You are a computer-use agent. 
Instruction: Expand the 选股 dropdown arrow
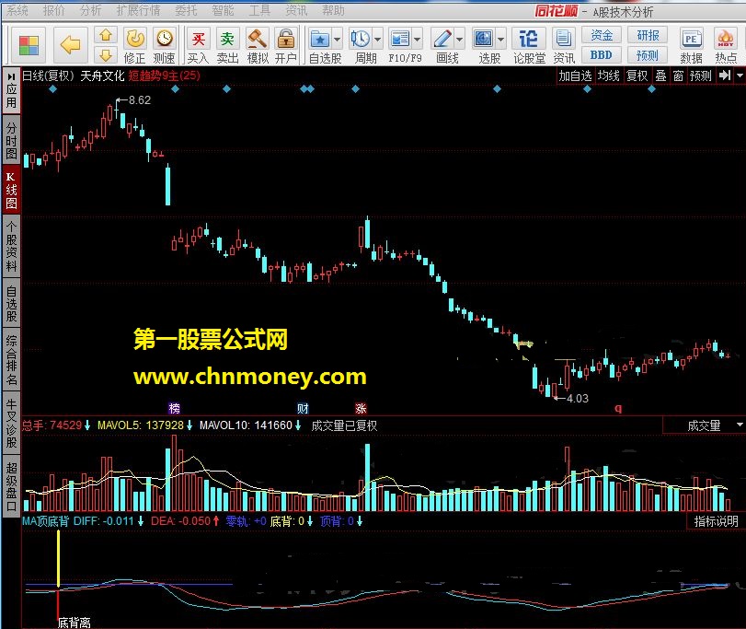click(500, 40)
